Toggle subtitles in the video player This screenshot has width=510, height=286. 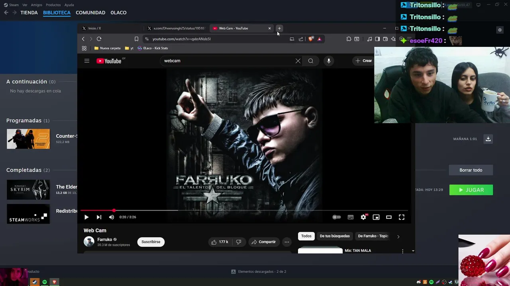pyautogui.click(x=351, y=217)
